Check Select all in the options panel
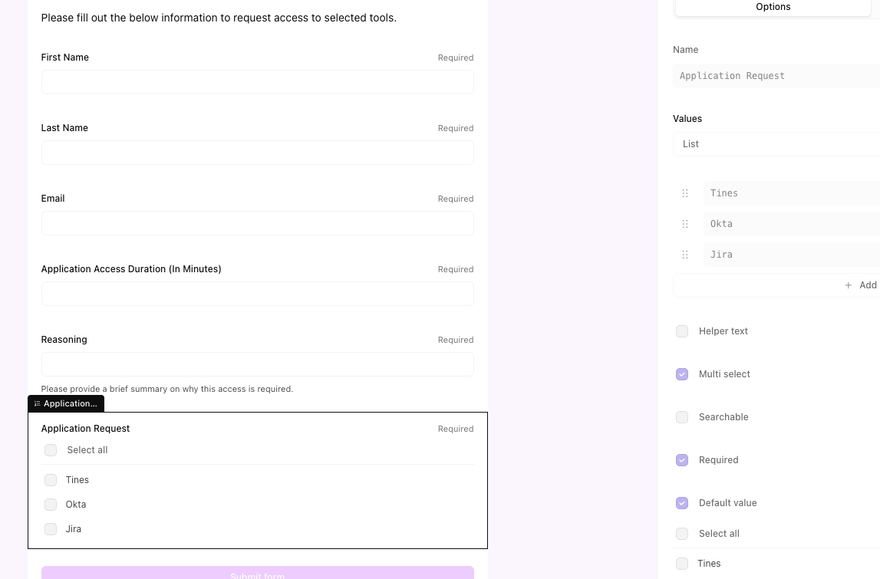 pos(682,534)
